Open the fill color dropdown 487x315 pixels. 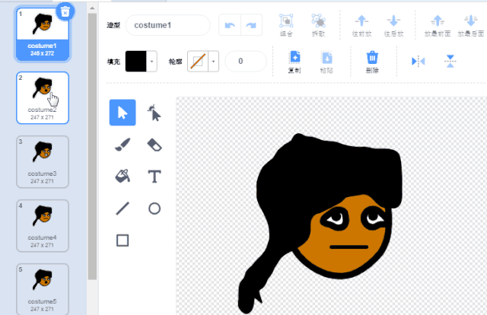pos(153,61)
